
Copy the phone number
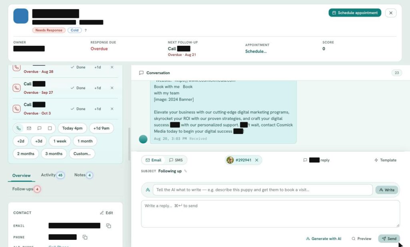pyautogui.click(x=85, y=237)
